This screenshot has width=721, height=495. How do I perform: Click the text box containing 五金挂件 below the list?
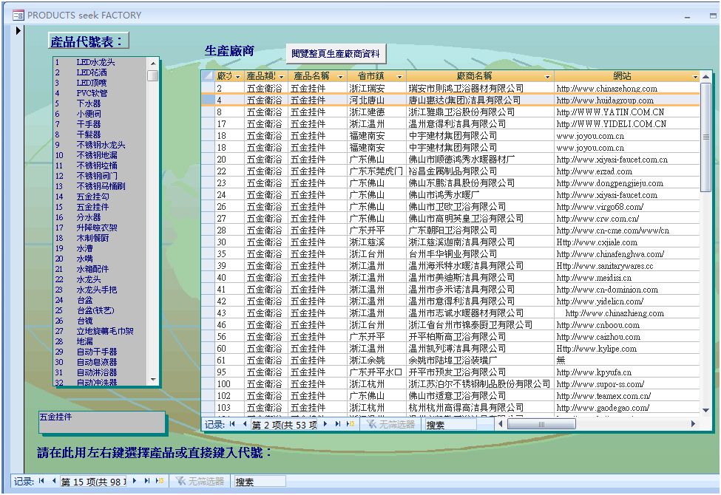(x=102, y=423)
